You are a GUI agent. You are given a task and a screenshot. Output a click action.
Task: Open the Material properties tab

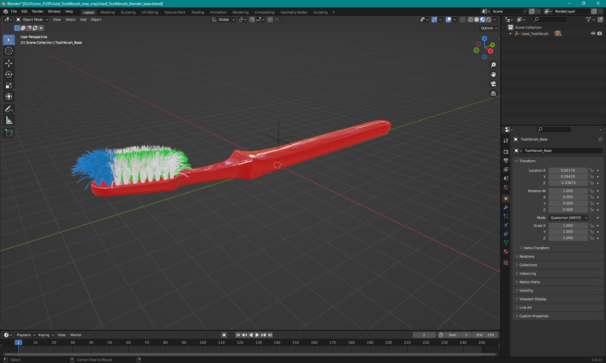pos(506,251)
